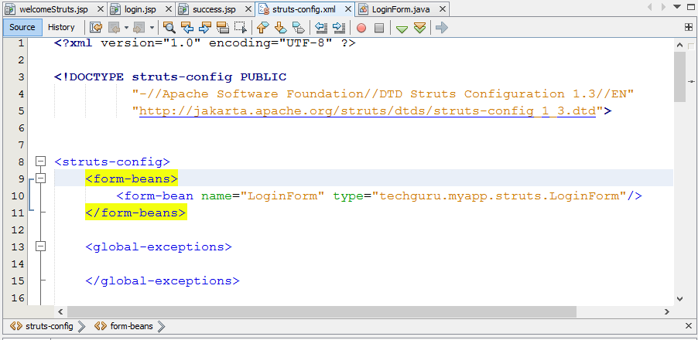Click the "LoginForm" name attribute value
The width and height of the screenshot is (698, 340).
pyautogui.click(x=282, y=195)
